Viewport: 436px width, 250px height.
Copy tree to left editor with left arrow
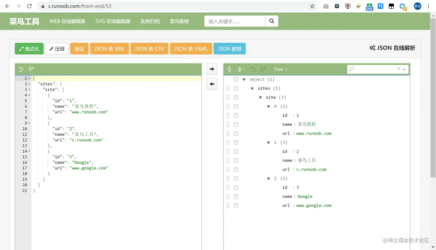[212, 84]
